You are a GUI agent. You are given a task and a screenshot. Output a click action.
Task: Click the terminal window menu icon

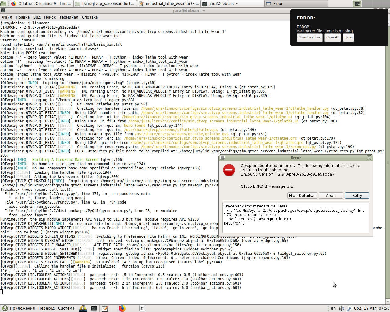3,10
